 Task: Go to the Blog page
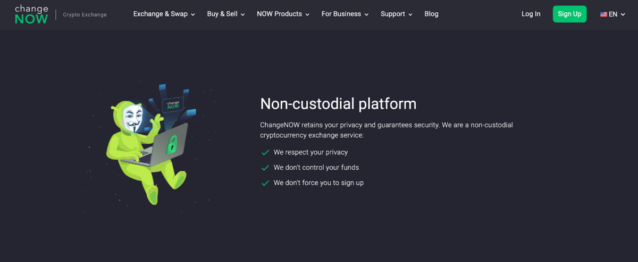432,14
